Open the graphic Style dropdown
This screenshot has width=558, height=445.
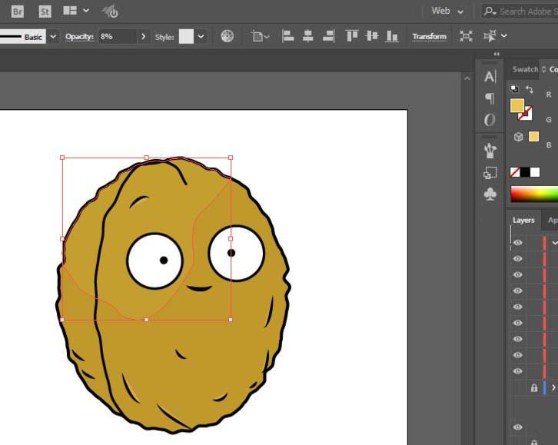pos(201,36)
